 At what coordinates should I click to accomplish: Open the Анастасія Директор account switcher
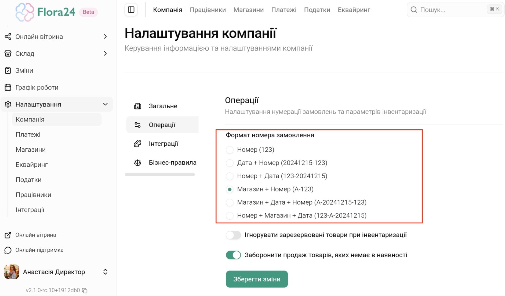click(x=105, y=272)
